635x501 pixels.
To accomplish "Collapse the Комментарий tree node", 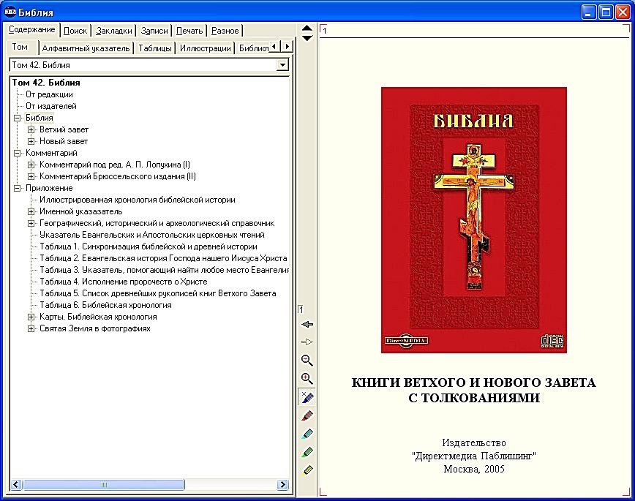I will pos(17,153).
